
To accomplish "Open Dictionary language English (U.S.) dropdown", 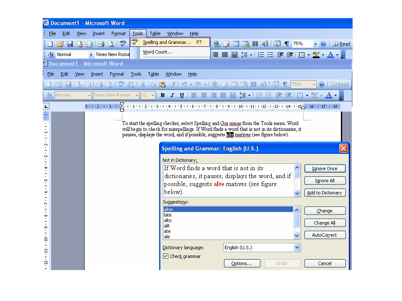I will point(297,247).
